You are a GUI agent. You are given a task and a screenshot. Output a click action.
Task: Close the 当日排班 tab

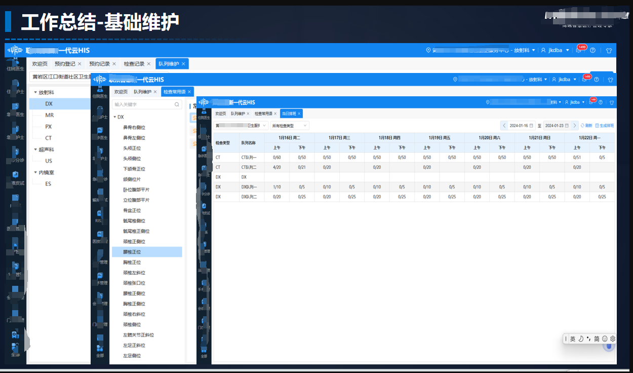click(x=299, y=114)
